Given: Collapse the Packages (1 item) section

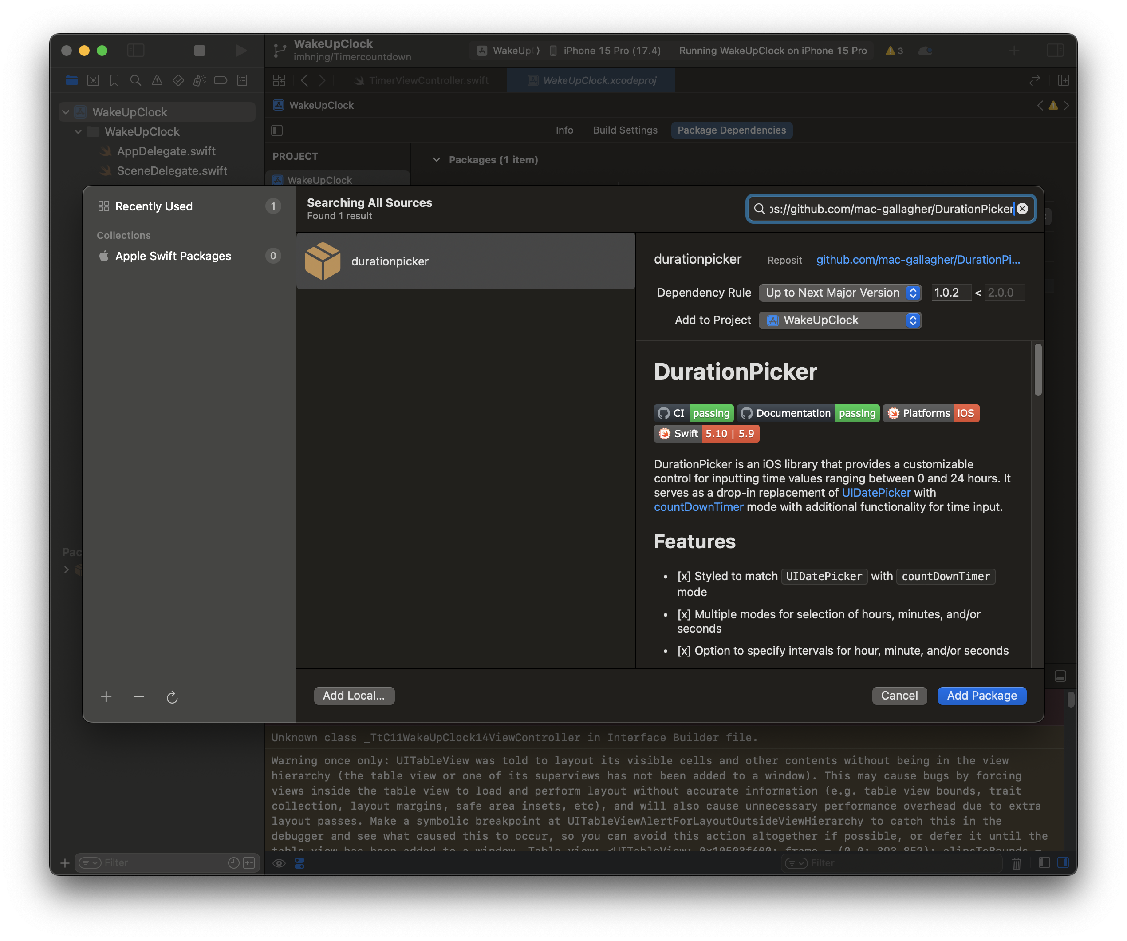Looking at the screenshot, I should click(436, 160).
